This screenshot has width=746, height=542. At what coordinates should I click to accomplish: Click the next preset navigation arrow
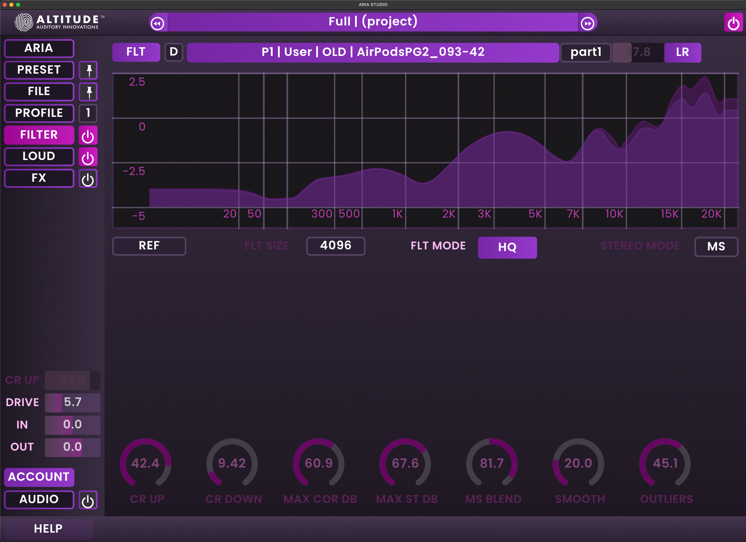587,22
